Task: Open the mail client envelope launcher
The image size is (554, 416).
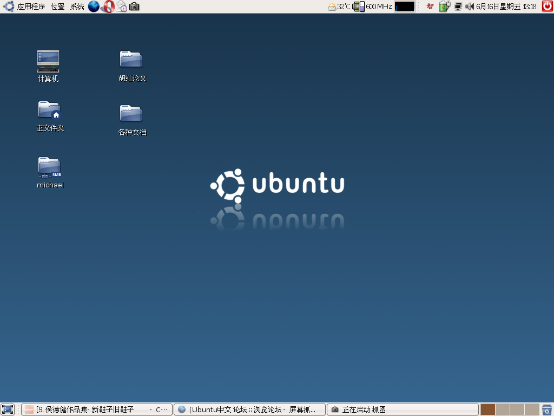Action: tap(121, 6)
